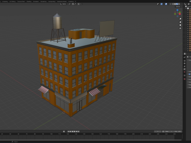Open the gizmo settings dropdown arrow

[x=164, y=4]
